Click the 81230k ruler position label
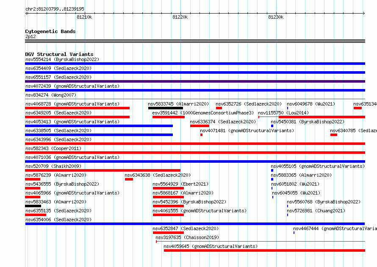Viewport: 377px width, 267px height. pos(276,17)
